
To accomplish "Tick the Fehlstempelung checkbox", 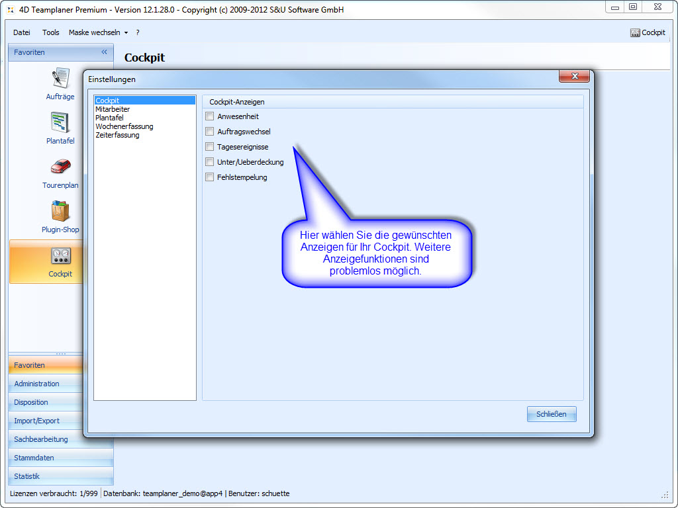I will tap(210, 177).
